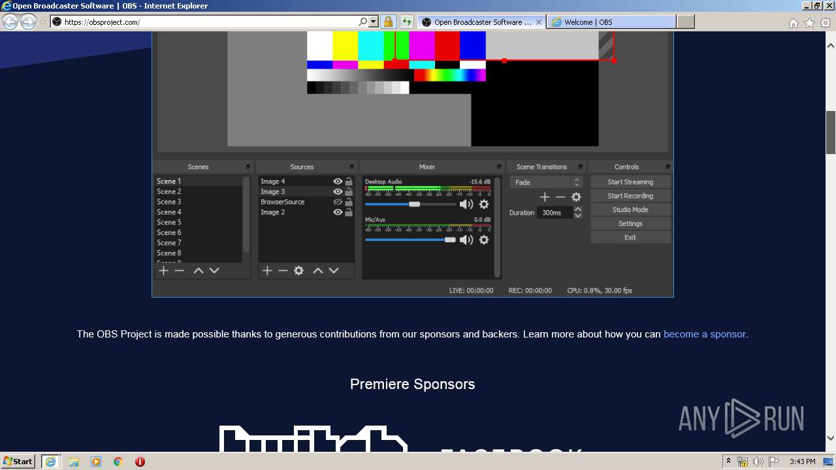Image resolution: width=836 pixels, height=470 pixels.
Task: Launch Chrome from the taskbar
Action: tap(118, 462)
